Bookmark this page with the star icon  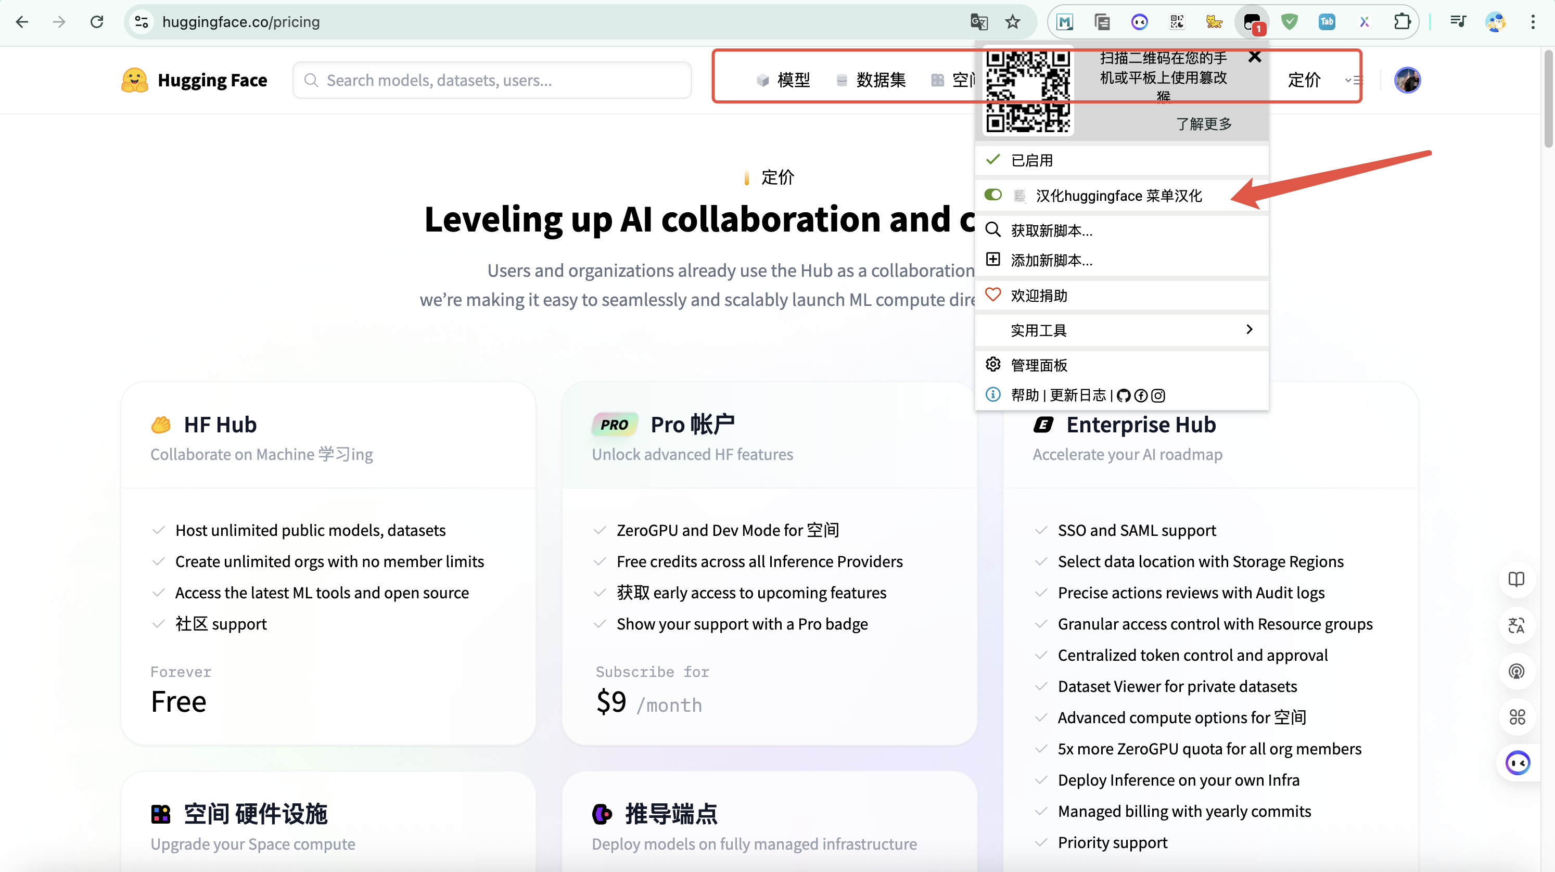click(1012, 22)
